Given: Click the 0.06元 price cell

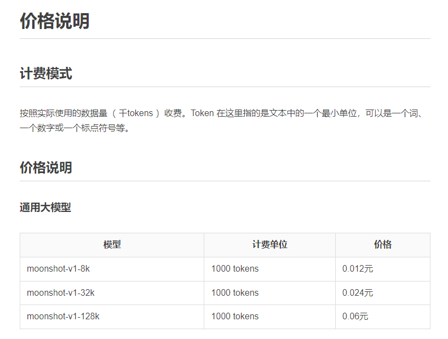Looking at the screenshot, I should coord(383,317).
